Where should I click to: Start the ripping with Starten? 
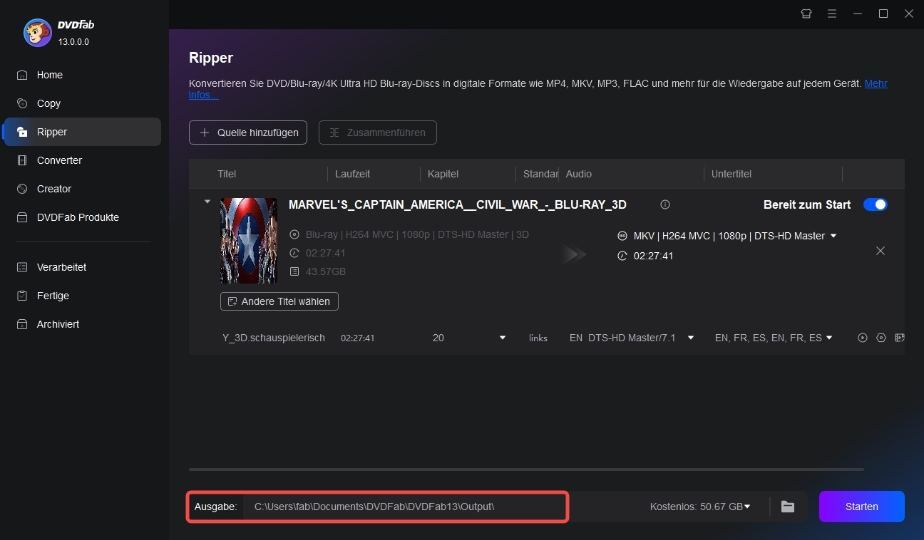862,507
